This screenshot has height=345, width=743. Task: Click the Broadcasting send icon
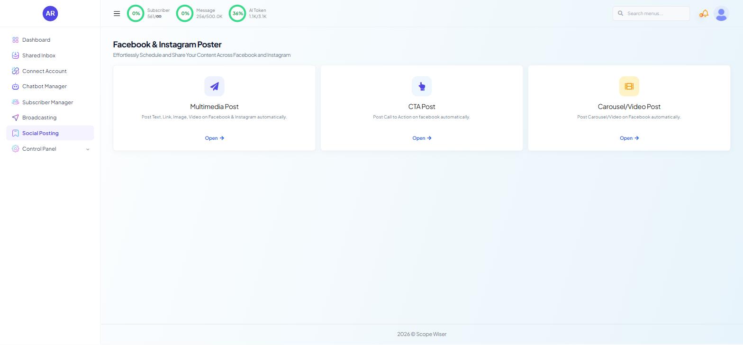(x=15, y=118)
